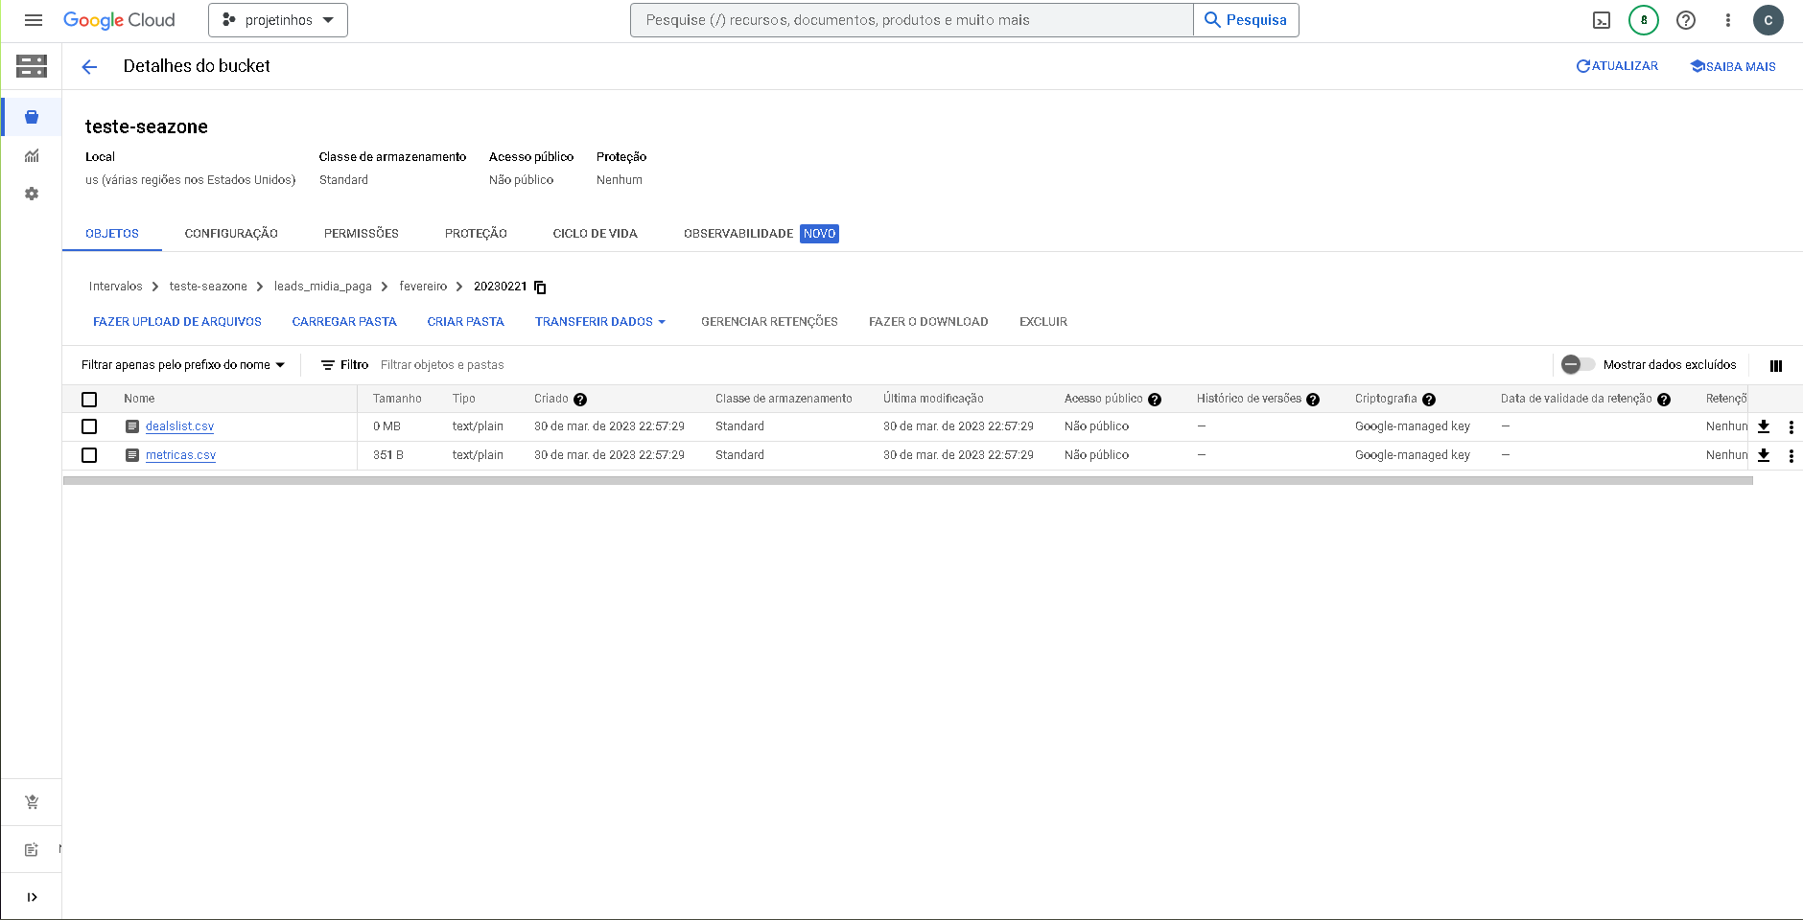
Task: Open the Cloud Shell terminal
Action: pyautogui.click(x=1601, y=19)
